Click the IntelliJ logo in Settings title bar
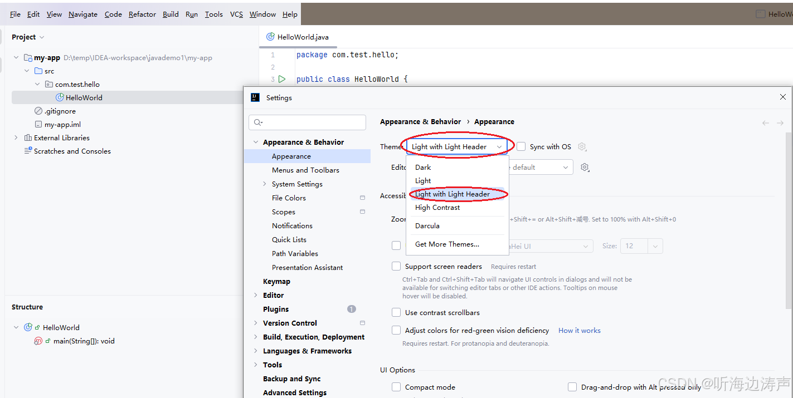 pos(255,97)
